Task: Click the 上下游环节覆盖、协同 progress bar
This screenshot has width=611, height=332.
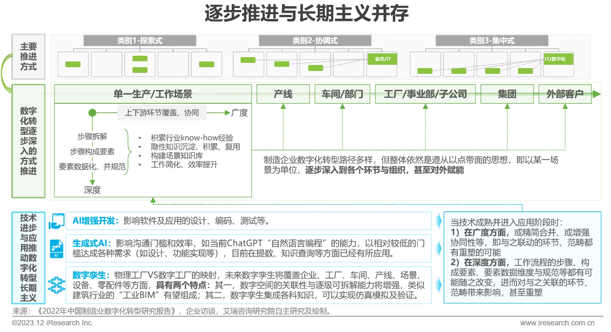Action: tap(162, 113)
